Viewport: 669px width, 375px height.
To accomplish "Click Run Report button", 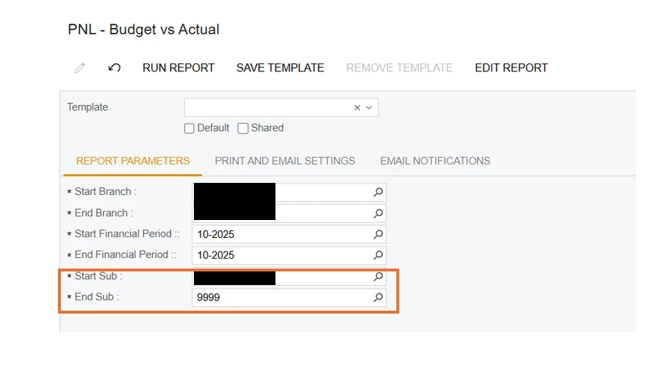I will pos(178,68).
